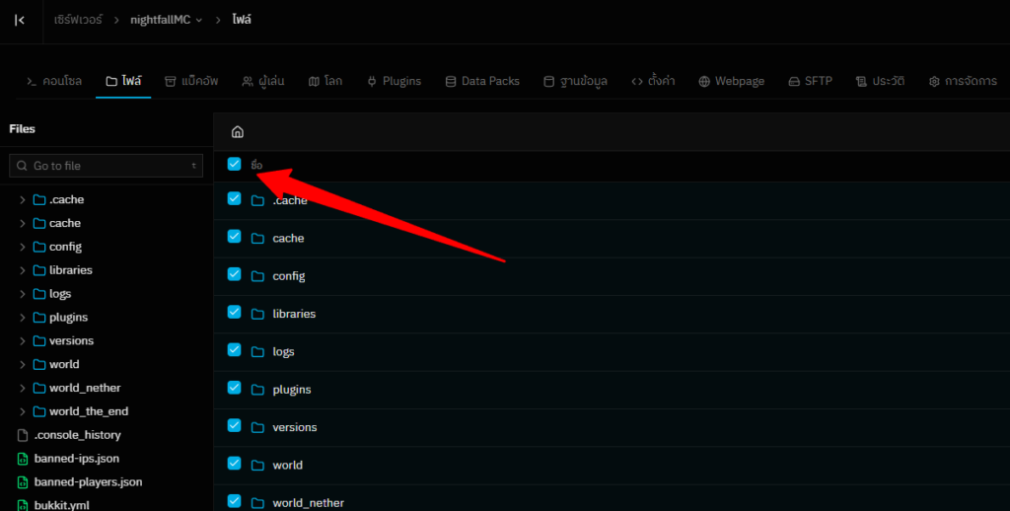
Task: Click the home icon in file breadcrumb
Action: (x=237, y=132)
